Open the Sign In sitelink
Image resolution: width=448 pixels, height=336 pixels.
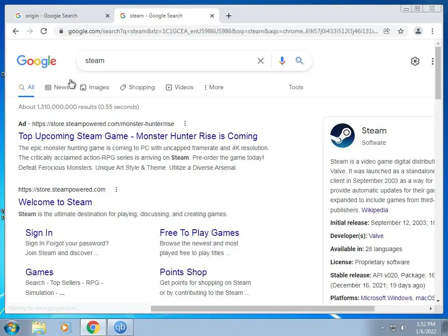coord(39,233)
